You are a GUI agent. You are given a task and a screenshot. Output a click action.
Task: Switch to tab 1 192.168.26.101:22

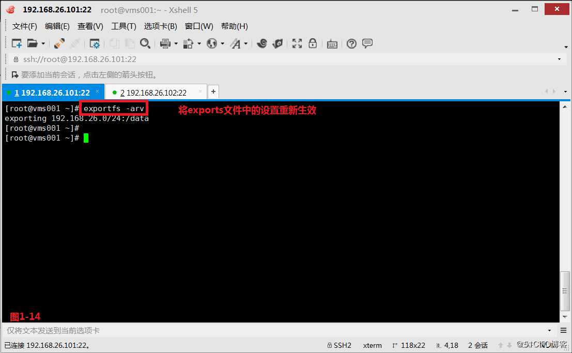(53, 93)
